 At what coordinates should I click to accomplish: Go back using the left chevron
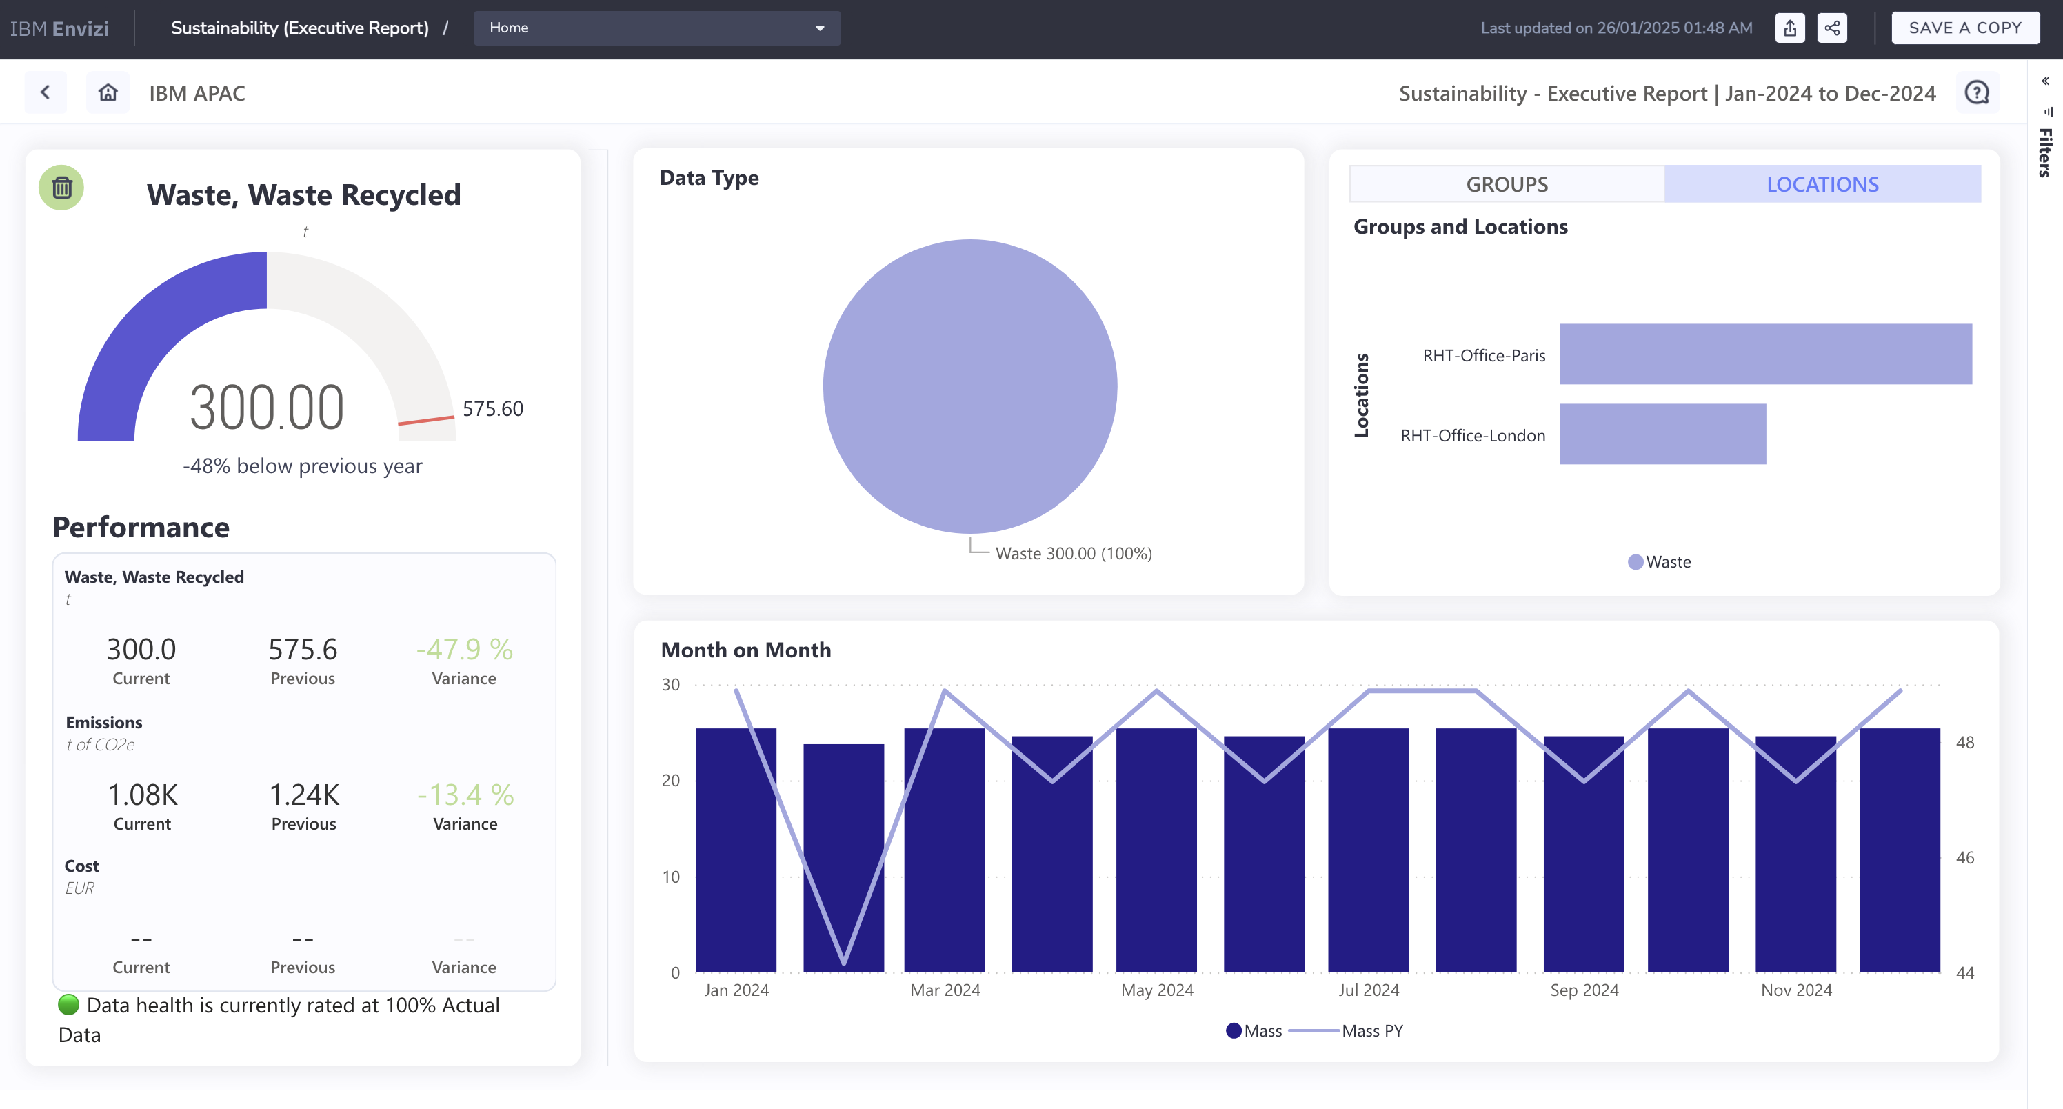(x=46, y=93)
